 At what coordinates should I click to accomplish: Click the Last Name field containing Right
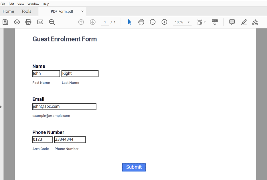[x=80, y=74]
